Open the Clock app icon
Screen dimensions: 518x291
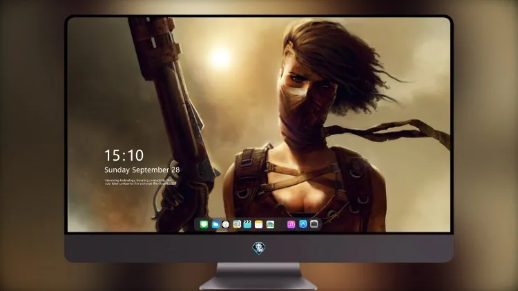[226, 224]
